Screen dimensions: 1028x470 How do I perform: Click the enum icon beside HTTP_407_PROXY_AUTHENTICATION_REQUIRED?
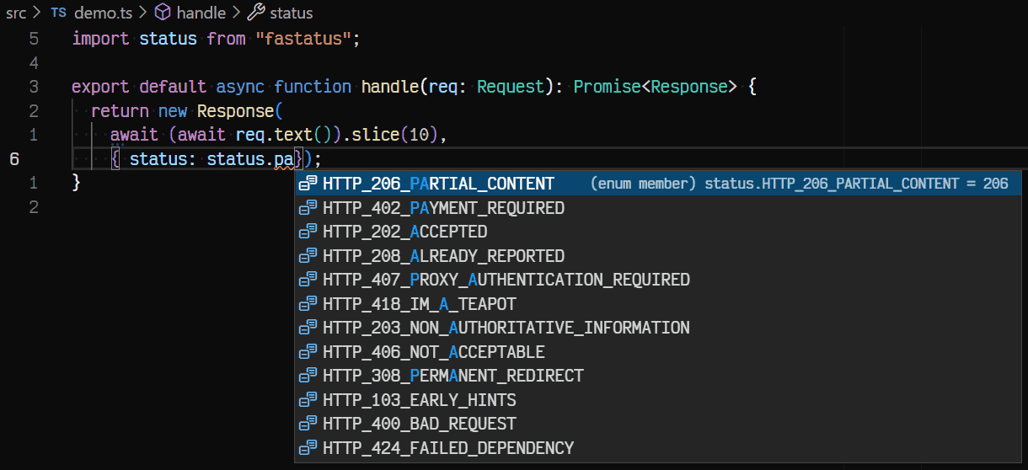[x=308, y=280]
